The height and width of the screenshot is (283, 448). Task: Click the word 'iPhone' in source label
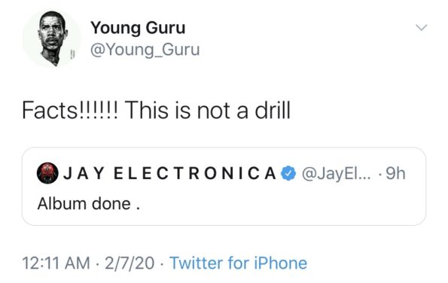281,263
